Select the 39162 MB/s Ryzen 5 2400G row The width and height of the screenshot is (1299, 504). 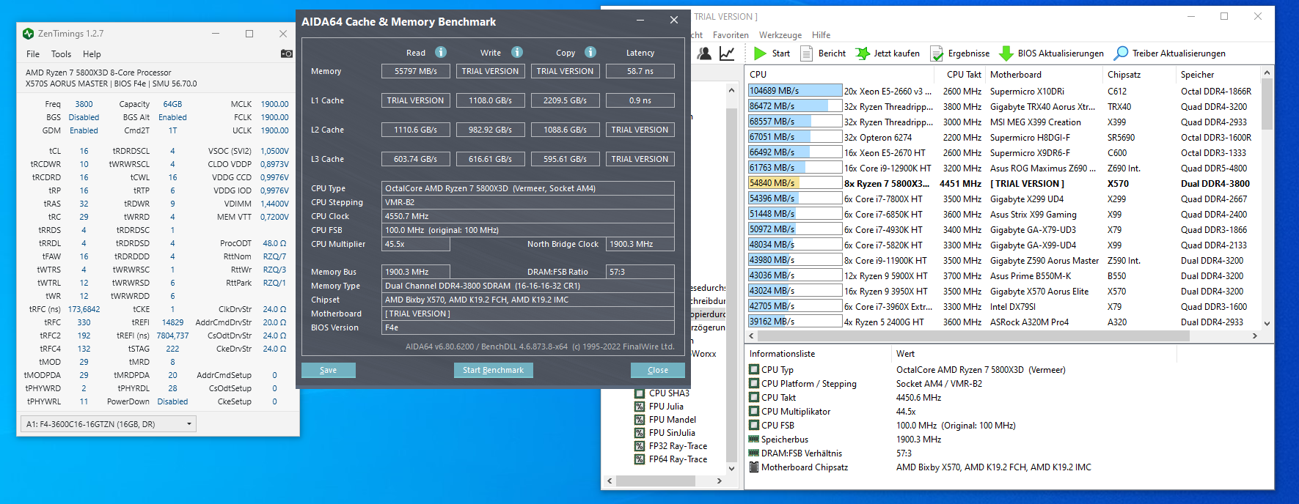[1003, 322]
